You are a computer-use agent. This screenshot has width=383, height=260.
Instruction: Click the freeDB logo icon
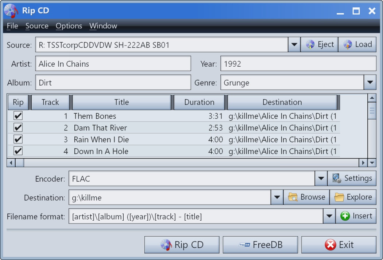tap(244, 245)
